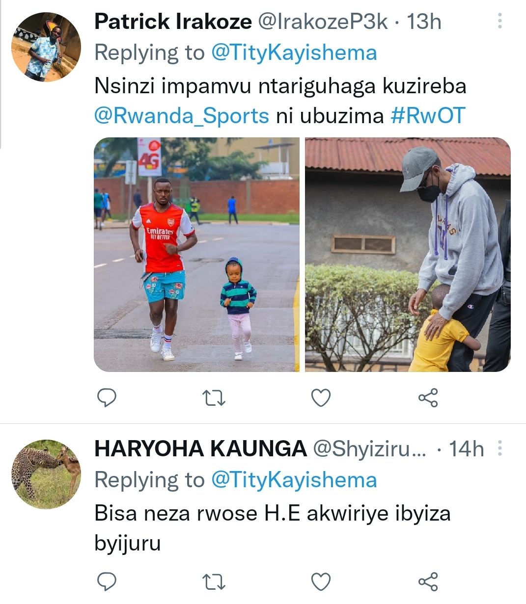This screenshot has height=604, width=526.
Task: Open more options for Patrick Irakoze's tweet
Action: click(500, 21)
